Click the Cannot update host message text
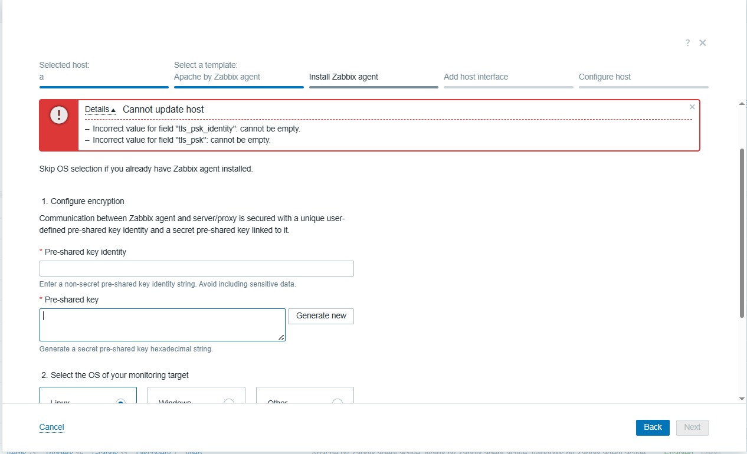Viewport: 747px width, 454px height. (x=163, y=110)
